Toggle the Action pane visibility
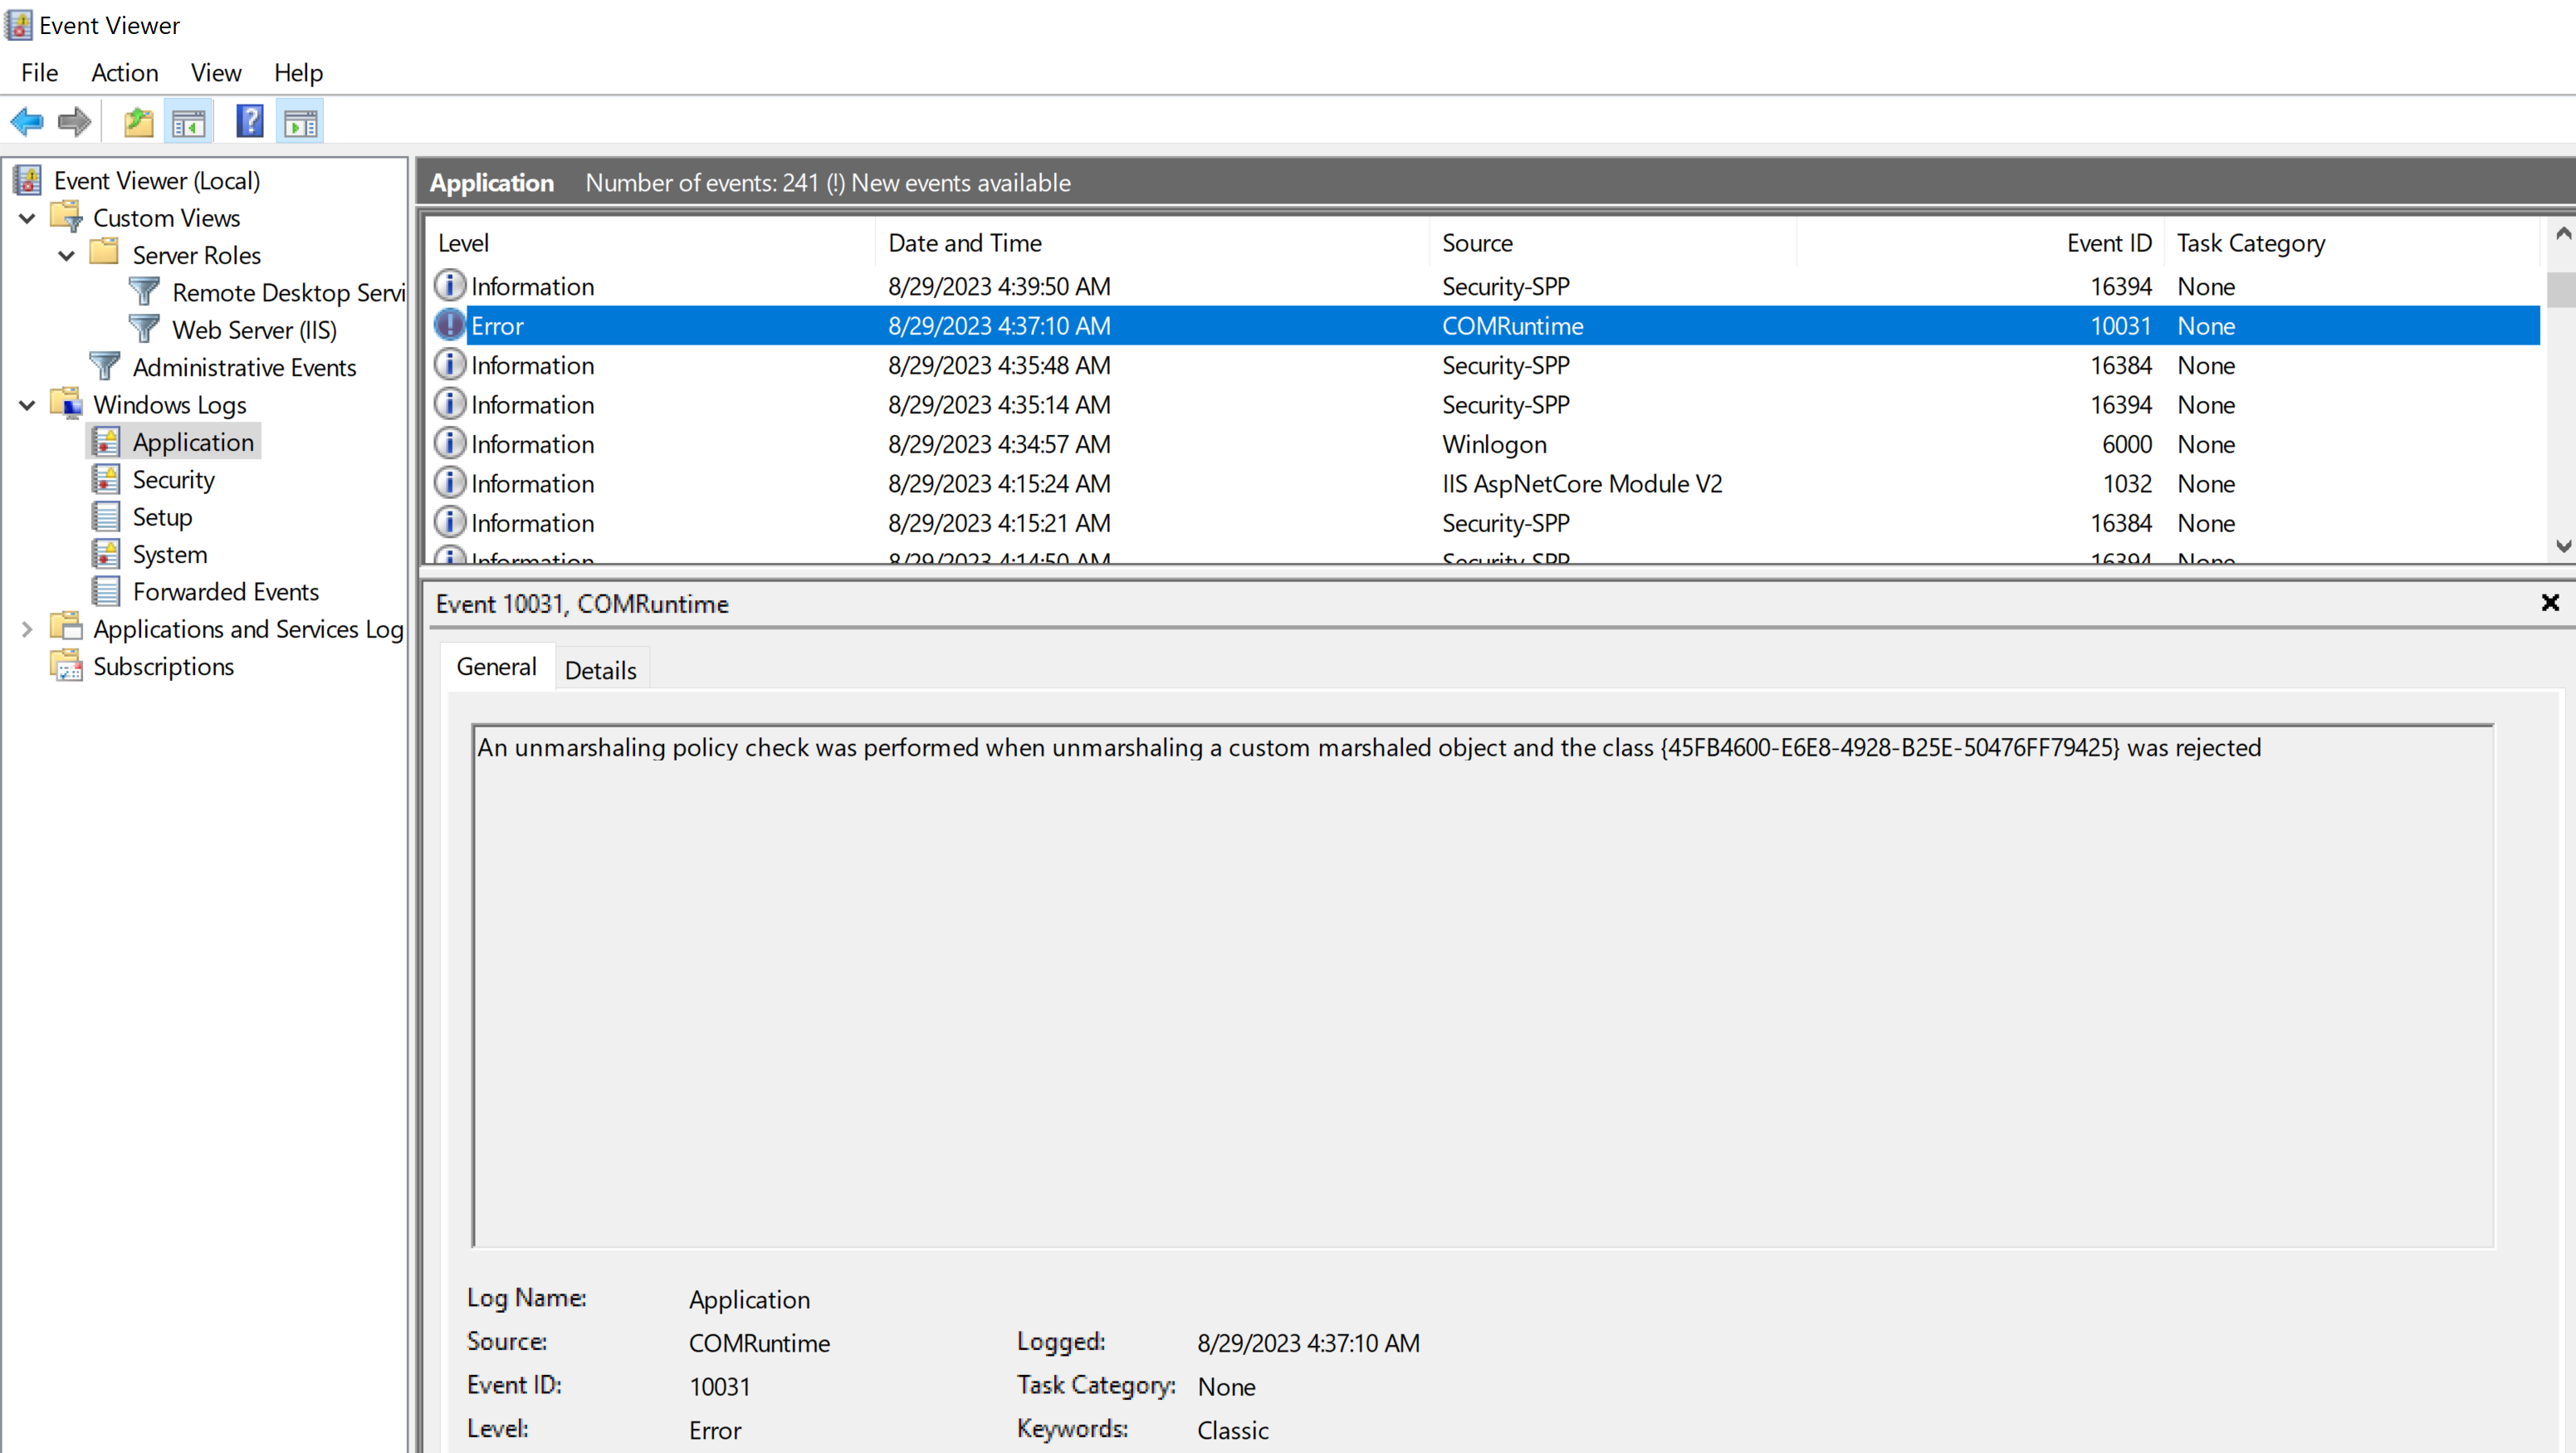 tap(300, 121)
